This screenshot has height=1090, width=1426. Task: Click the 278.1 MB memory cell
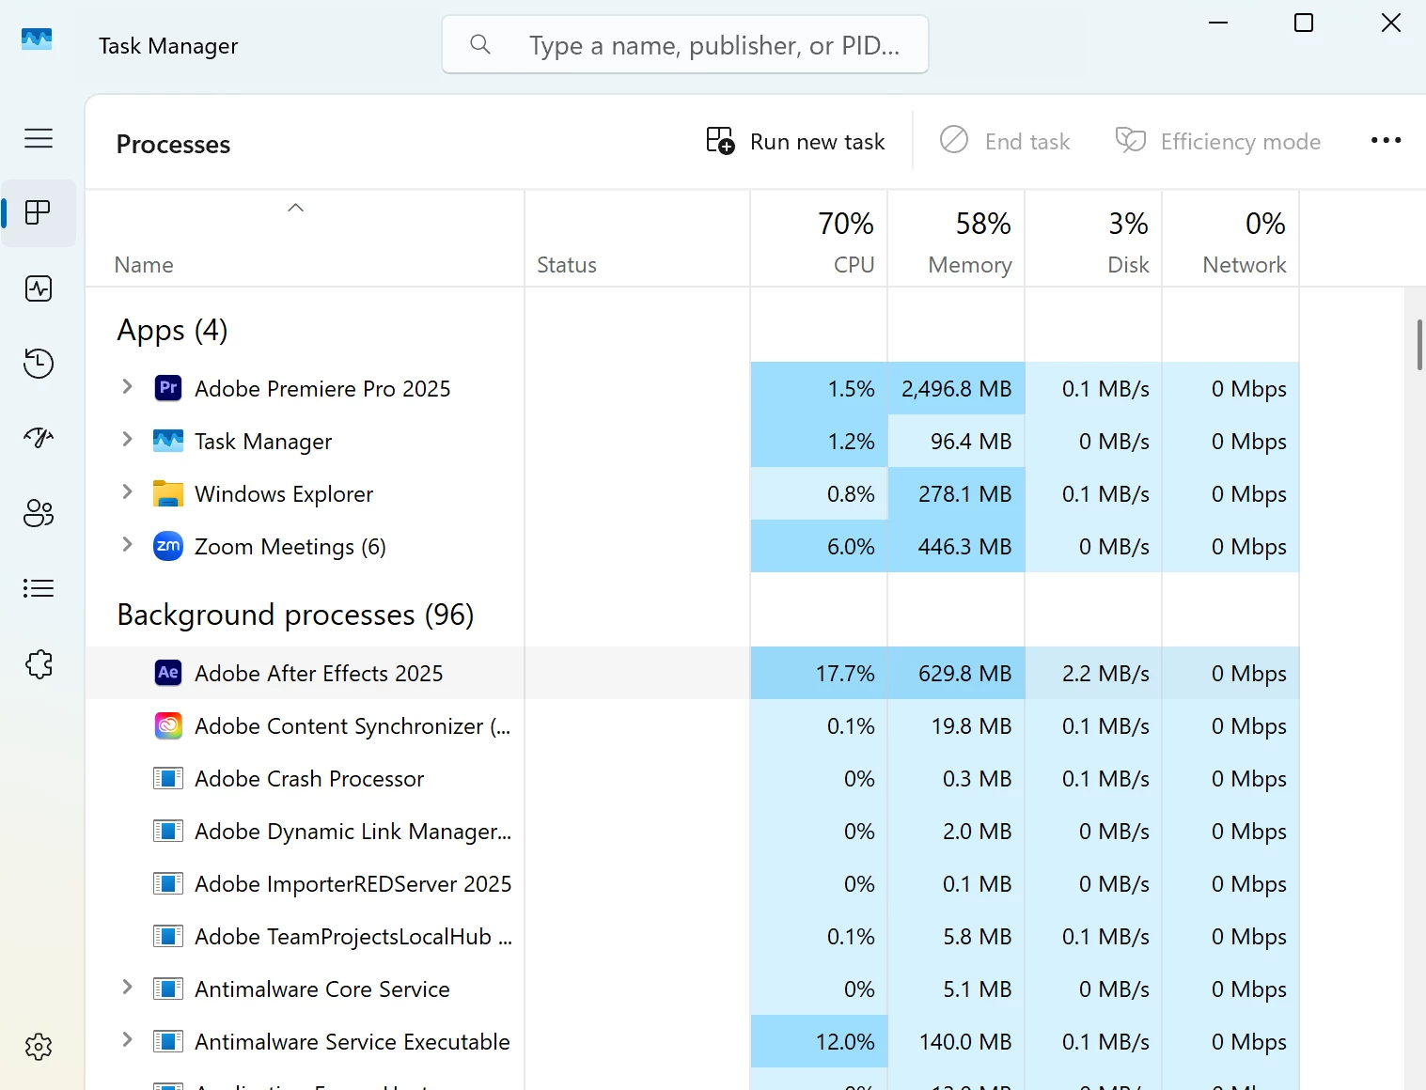(x=956, y=493)
